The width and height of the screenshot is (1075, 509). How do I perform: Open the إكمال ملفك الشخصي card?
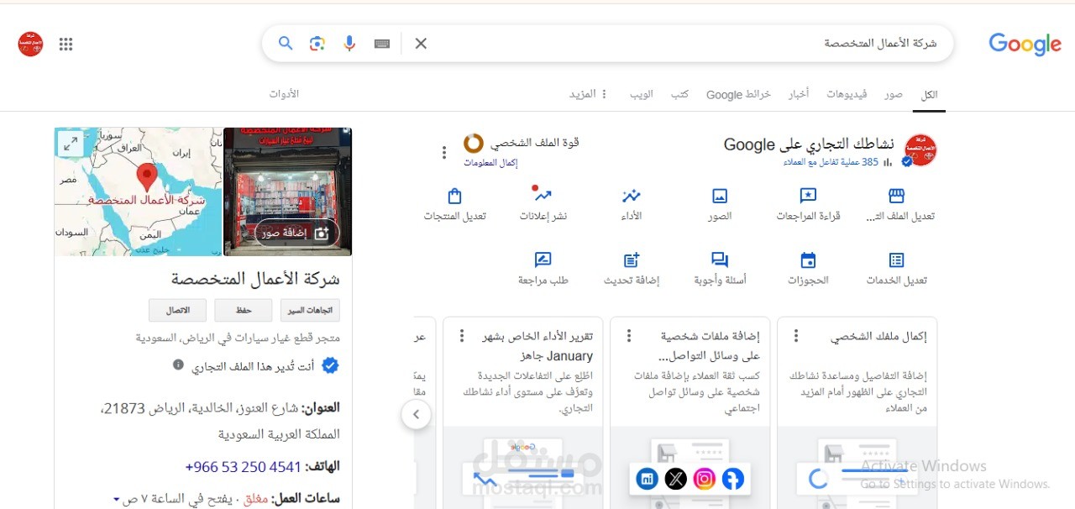[x=857, y=412]
